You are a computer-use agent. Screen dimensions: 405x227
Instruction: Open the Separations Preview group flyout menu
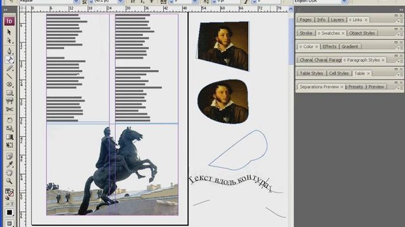401,88
